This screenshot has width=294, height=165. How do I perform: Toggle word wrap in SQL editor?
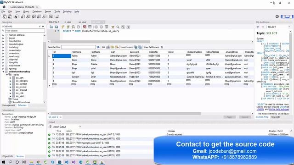pyautogui.click(x=129, y=27)
